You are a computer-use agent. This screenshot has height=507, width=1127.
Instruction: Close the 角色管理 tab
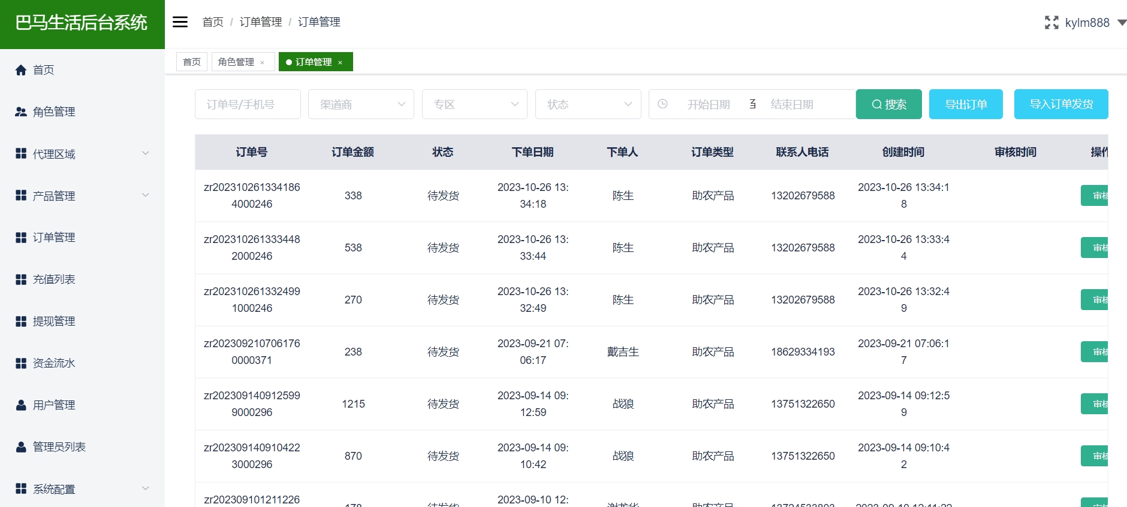point(263,62)
